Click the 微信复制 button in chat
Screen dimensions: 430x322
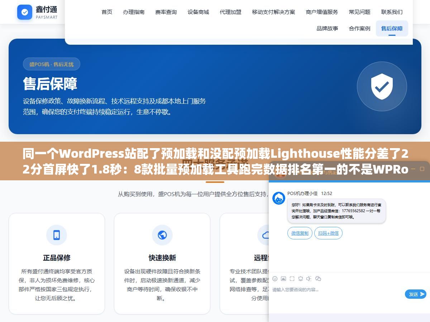point(300,233)
